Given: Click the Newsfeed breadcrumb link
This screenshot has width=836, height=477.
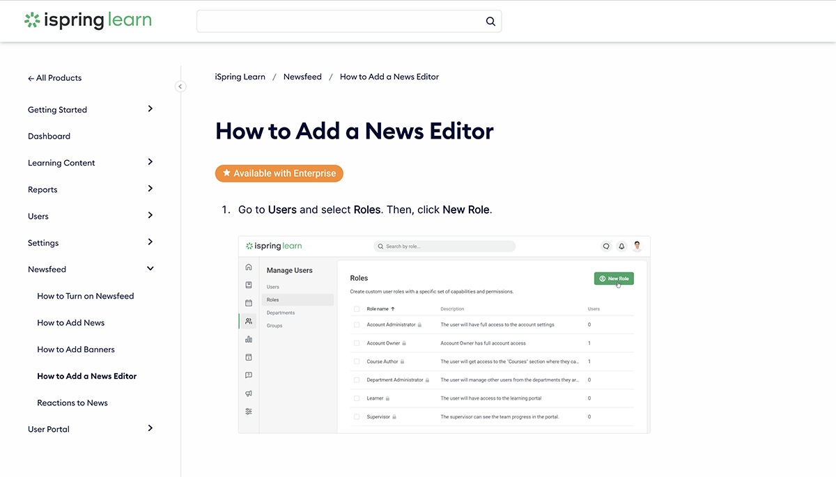Looking at the screenshot, I should coord(302,77).
